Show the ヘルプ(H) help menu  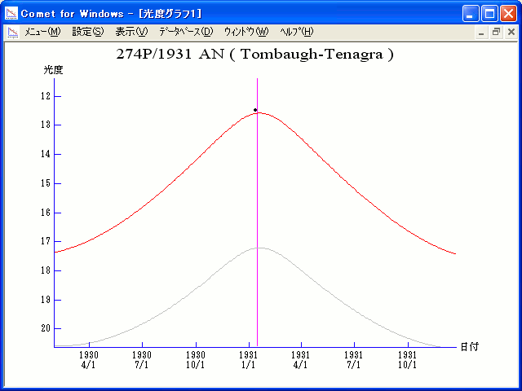[x=296, y=32]
